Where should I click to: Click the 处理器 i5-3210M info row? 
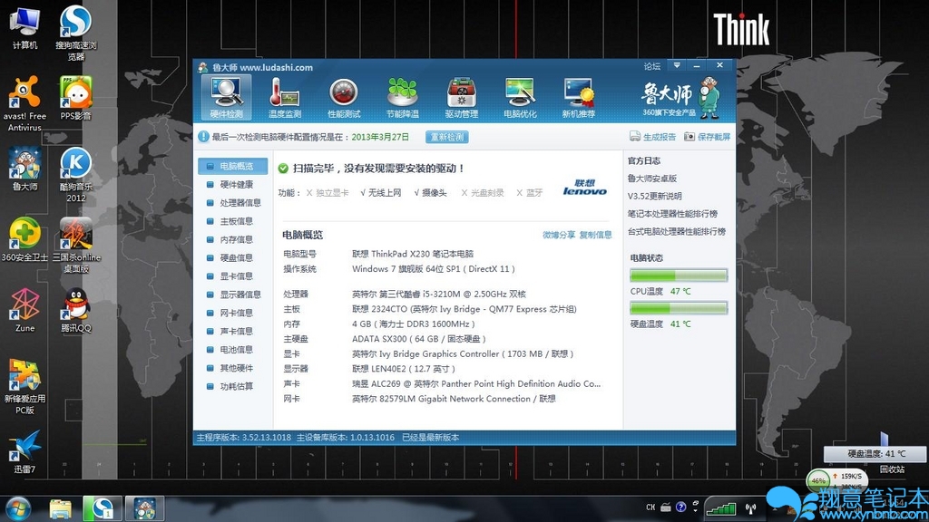coord(404,295)
